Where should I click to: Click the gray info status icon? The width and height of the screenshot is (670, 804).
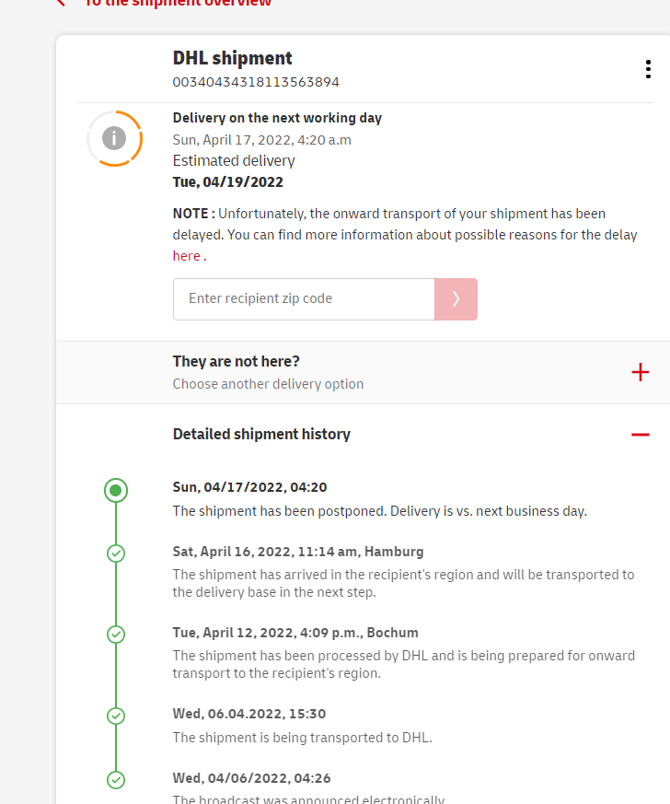[114, 138]
